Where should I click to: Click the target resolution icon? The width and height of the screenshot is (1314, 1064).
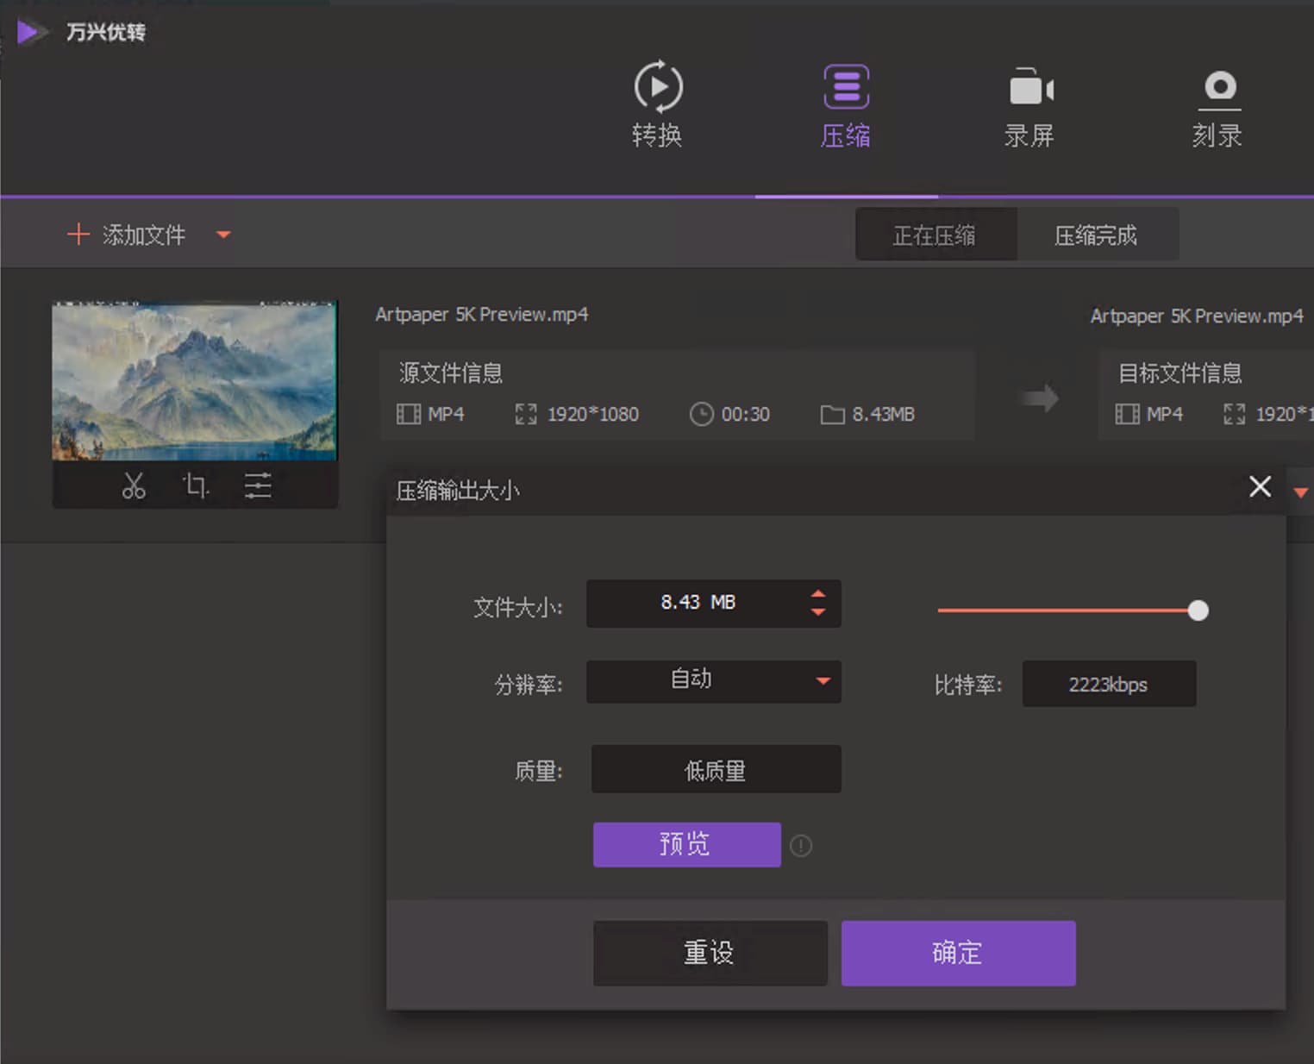[1234, 414]
